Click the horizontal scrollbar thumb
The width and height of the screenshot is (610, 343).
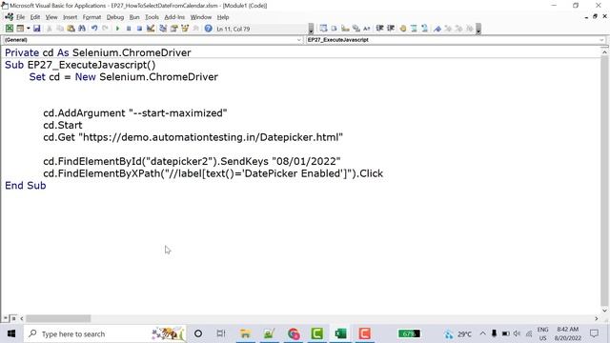pyautogui.click(x=58, y=318)
